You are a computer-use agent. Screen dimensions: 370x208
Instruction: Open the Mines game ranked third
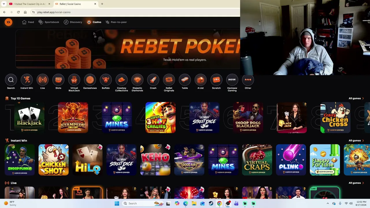click(x=117, y=118)
